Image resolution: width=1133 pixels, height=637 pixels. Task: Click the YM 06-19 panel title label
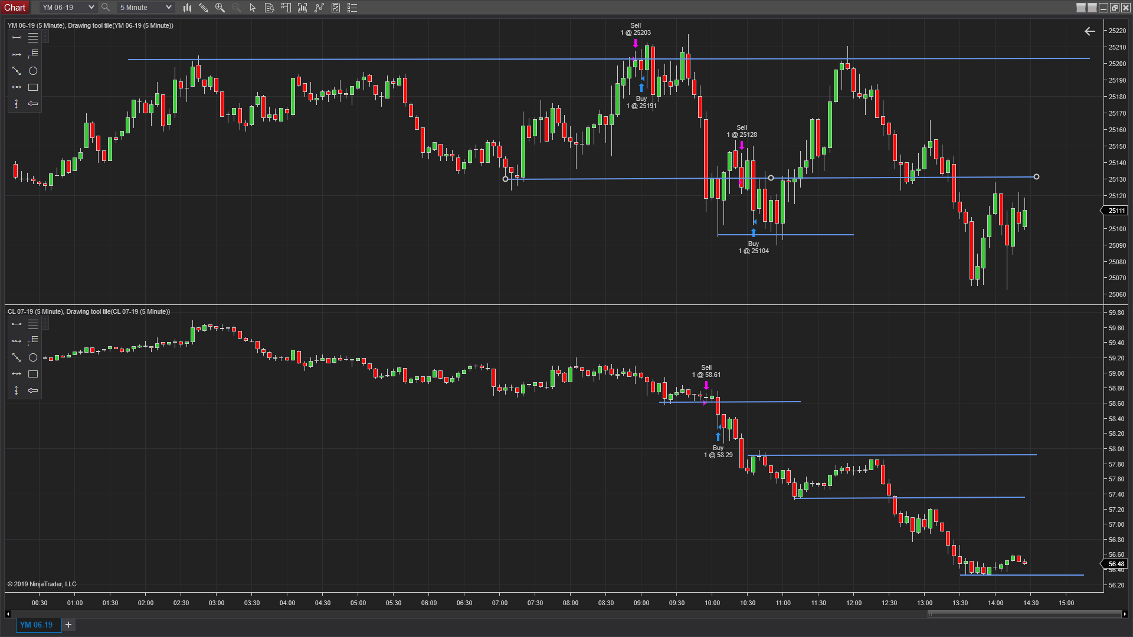[90, 25]
